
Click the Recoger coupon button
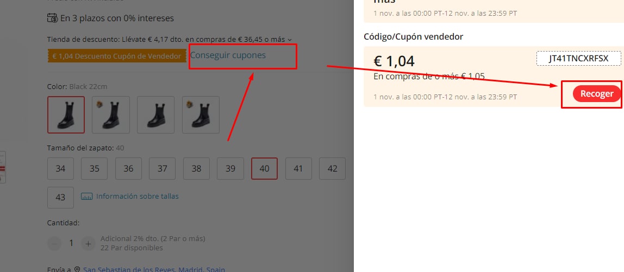(596, 94)
